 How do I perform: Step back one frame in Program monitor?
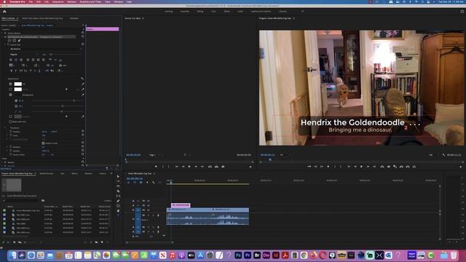[x=355, y=167]
